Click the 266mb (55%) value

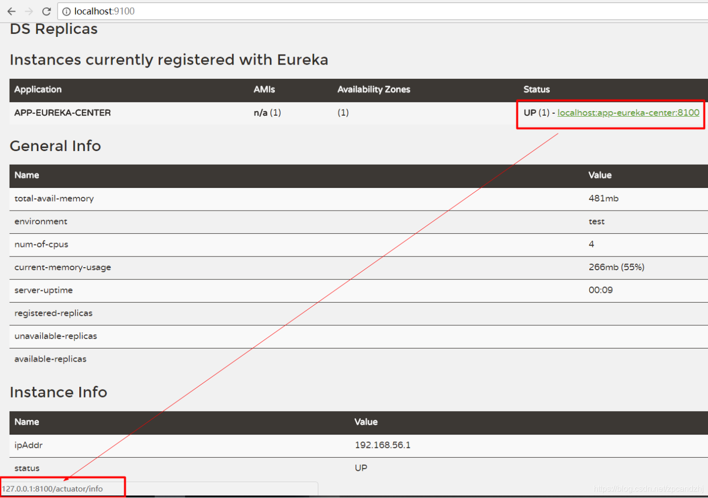[x=617, y=267]
